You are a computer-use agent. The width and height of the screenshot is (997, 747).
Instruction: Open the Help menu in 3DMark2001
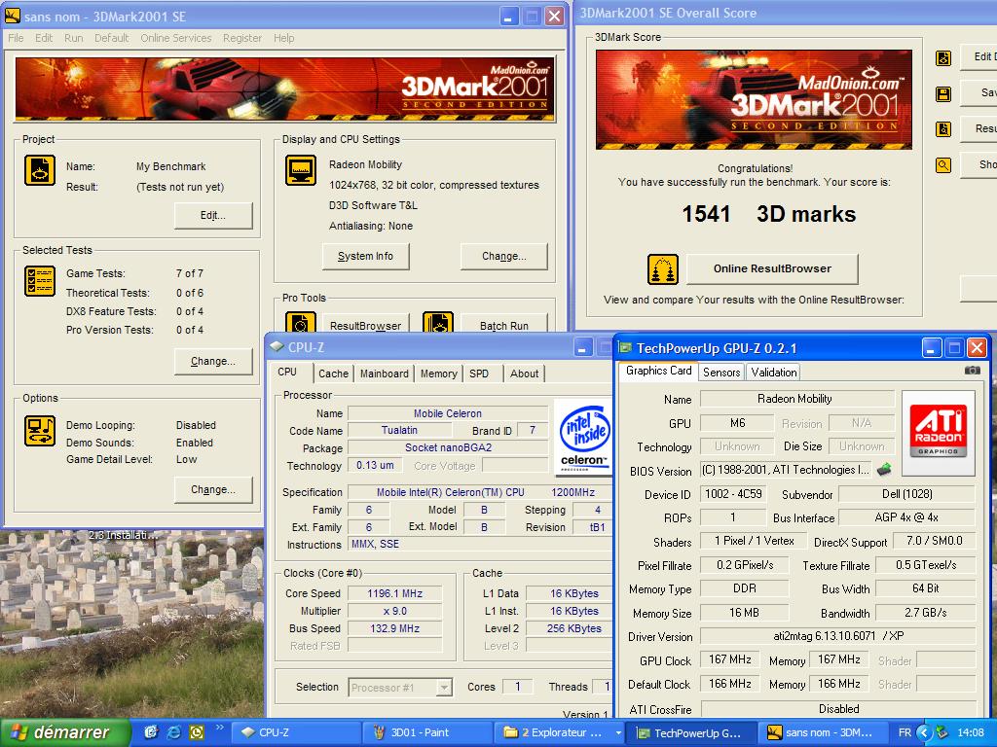point(284,38)
